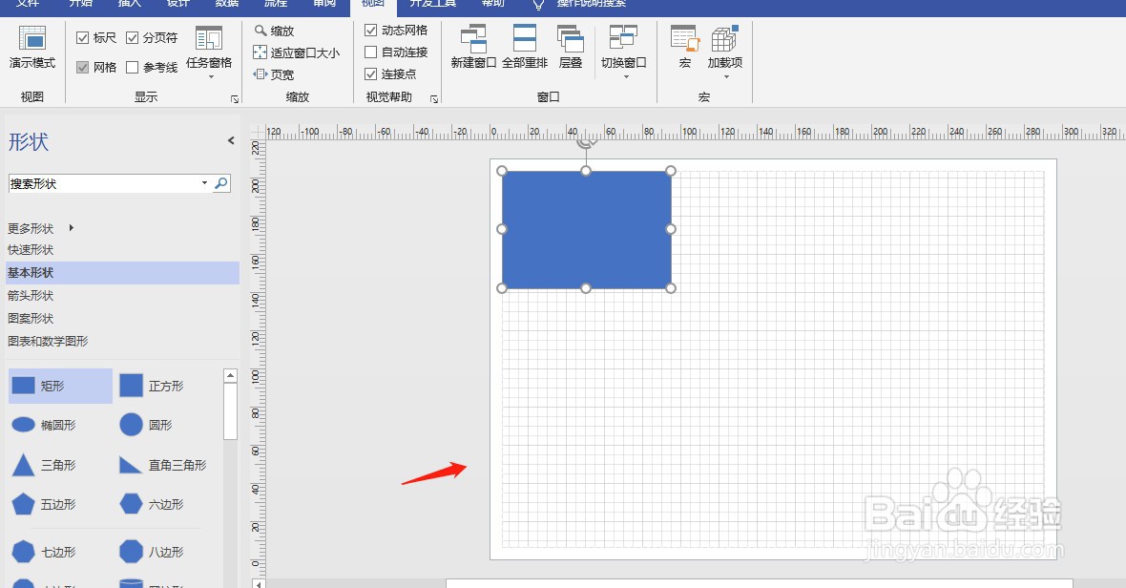
Task: Switch to the 数据 ribbon tab
Action: pos(227,4)
